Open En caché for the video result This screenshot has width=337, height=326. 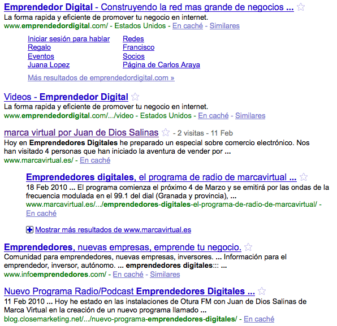[x=213, y=115]
